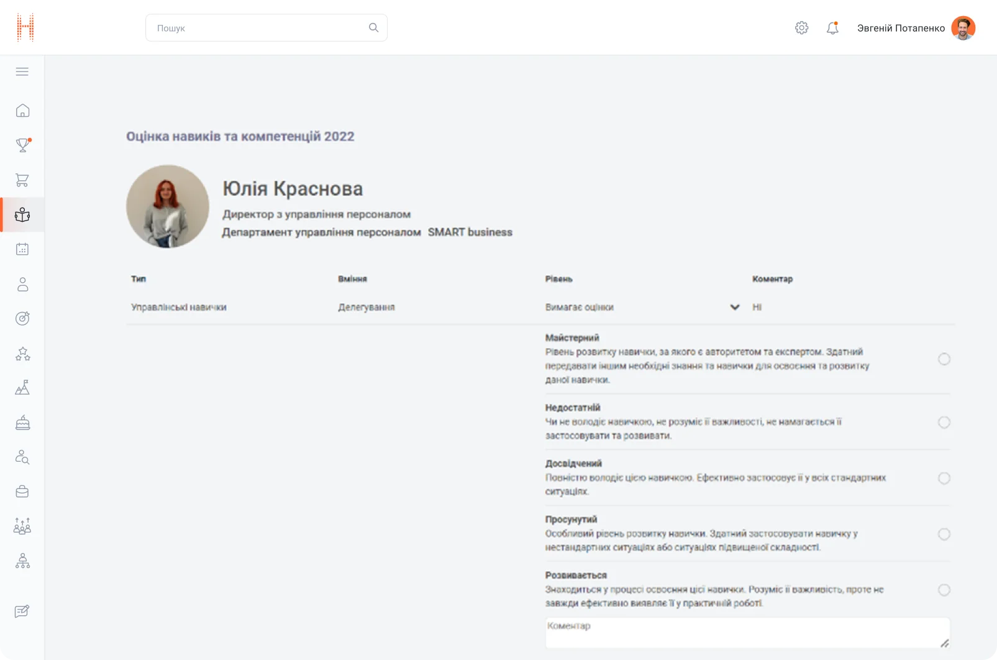Open the trophy achievements icon
Screen dimensions: 997x660
click(22, 145)
